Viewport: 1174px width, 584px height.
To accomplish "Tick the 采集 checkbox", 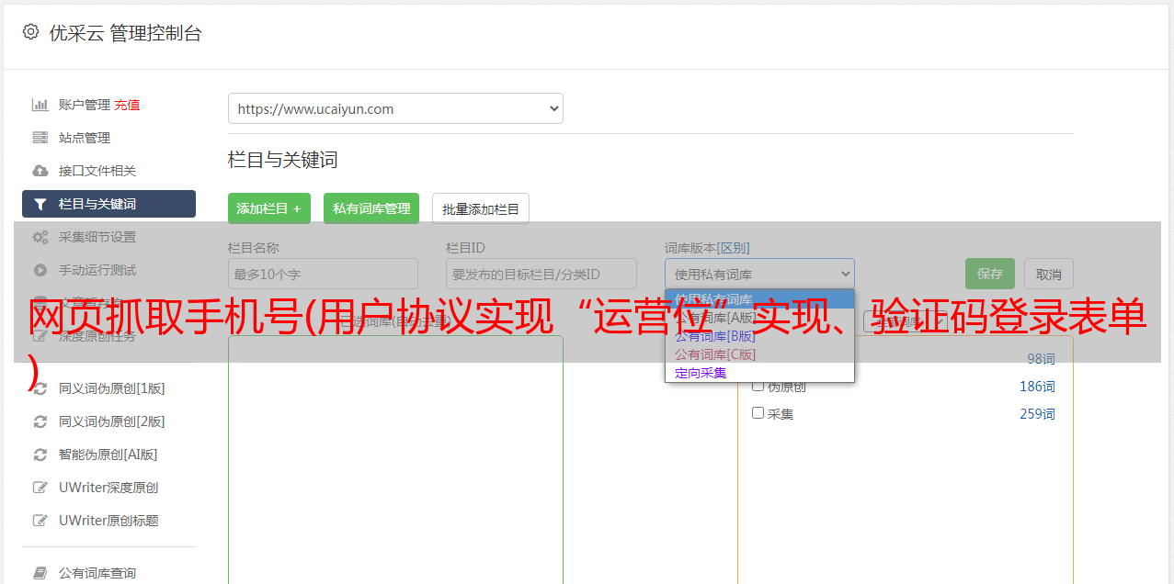I will [x=758, y=413].
